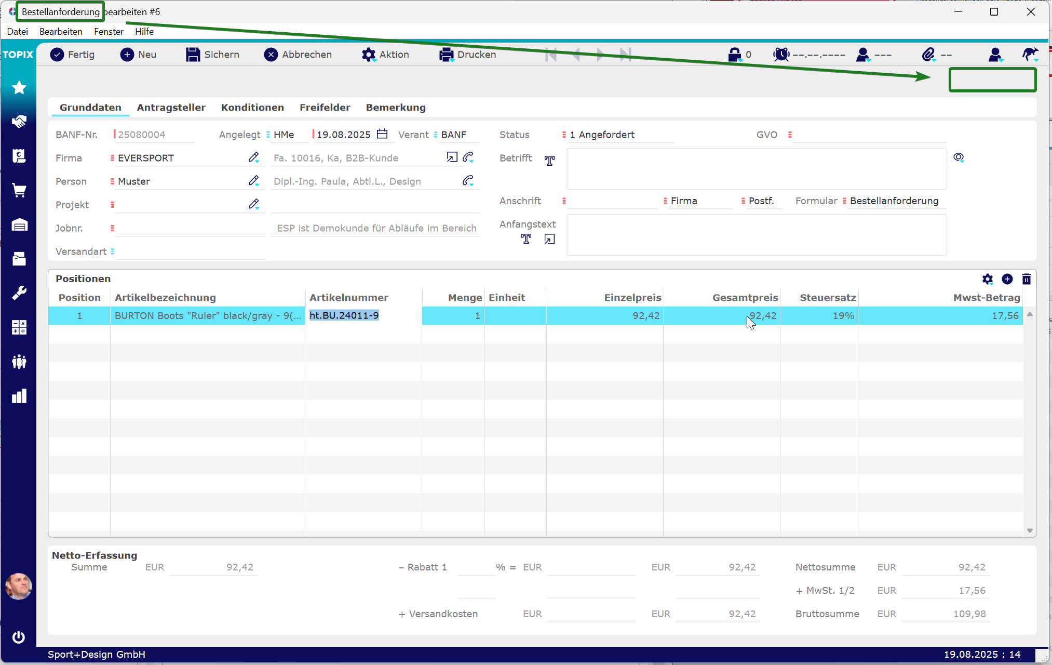Screen dimensions: 1052x665
Task: Select the BURTON Boots position row
Action: pos(535,315)
